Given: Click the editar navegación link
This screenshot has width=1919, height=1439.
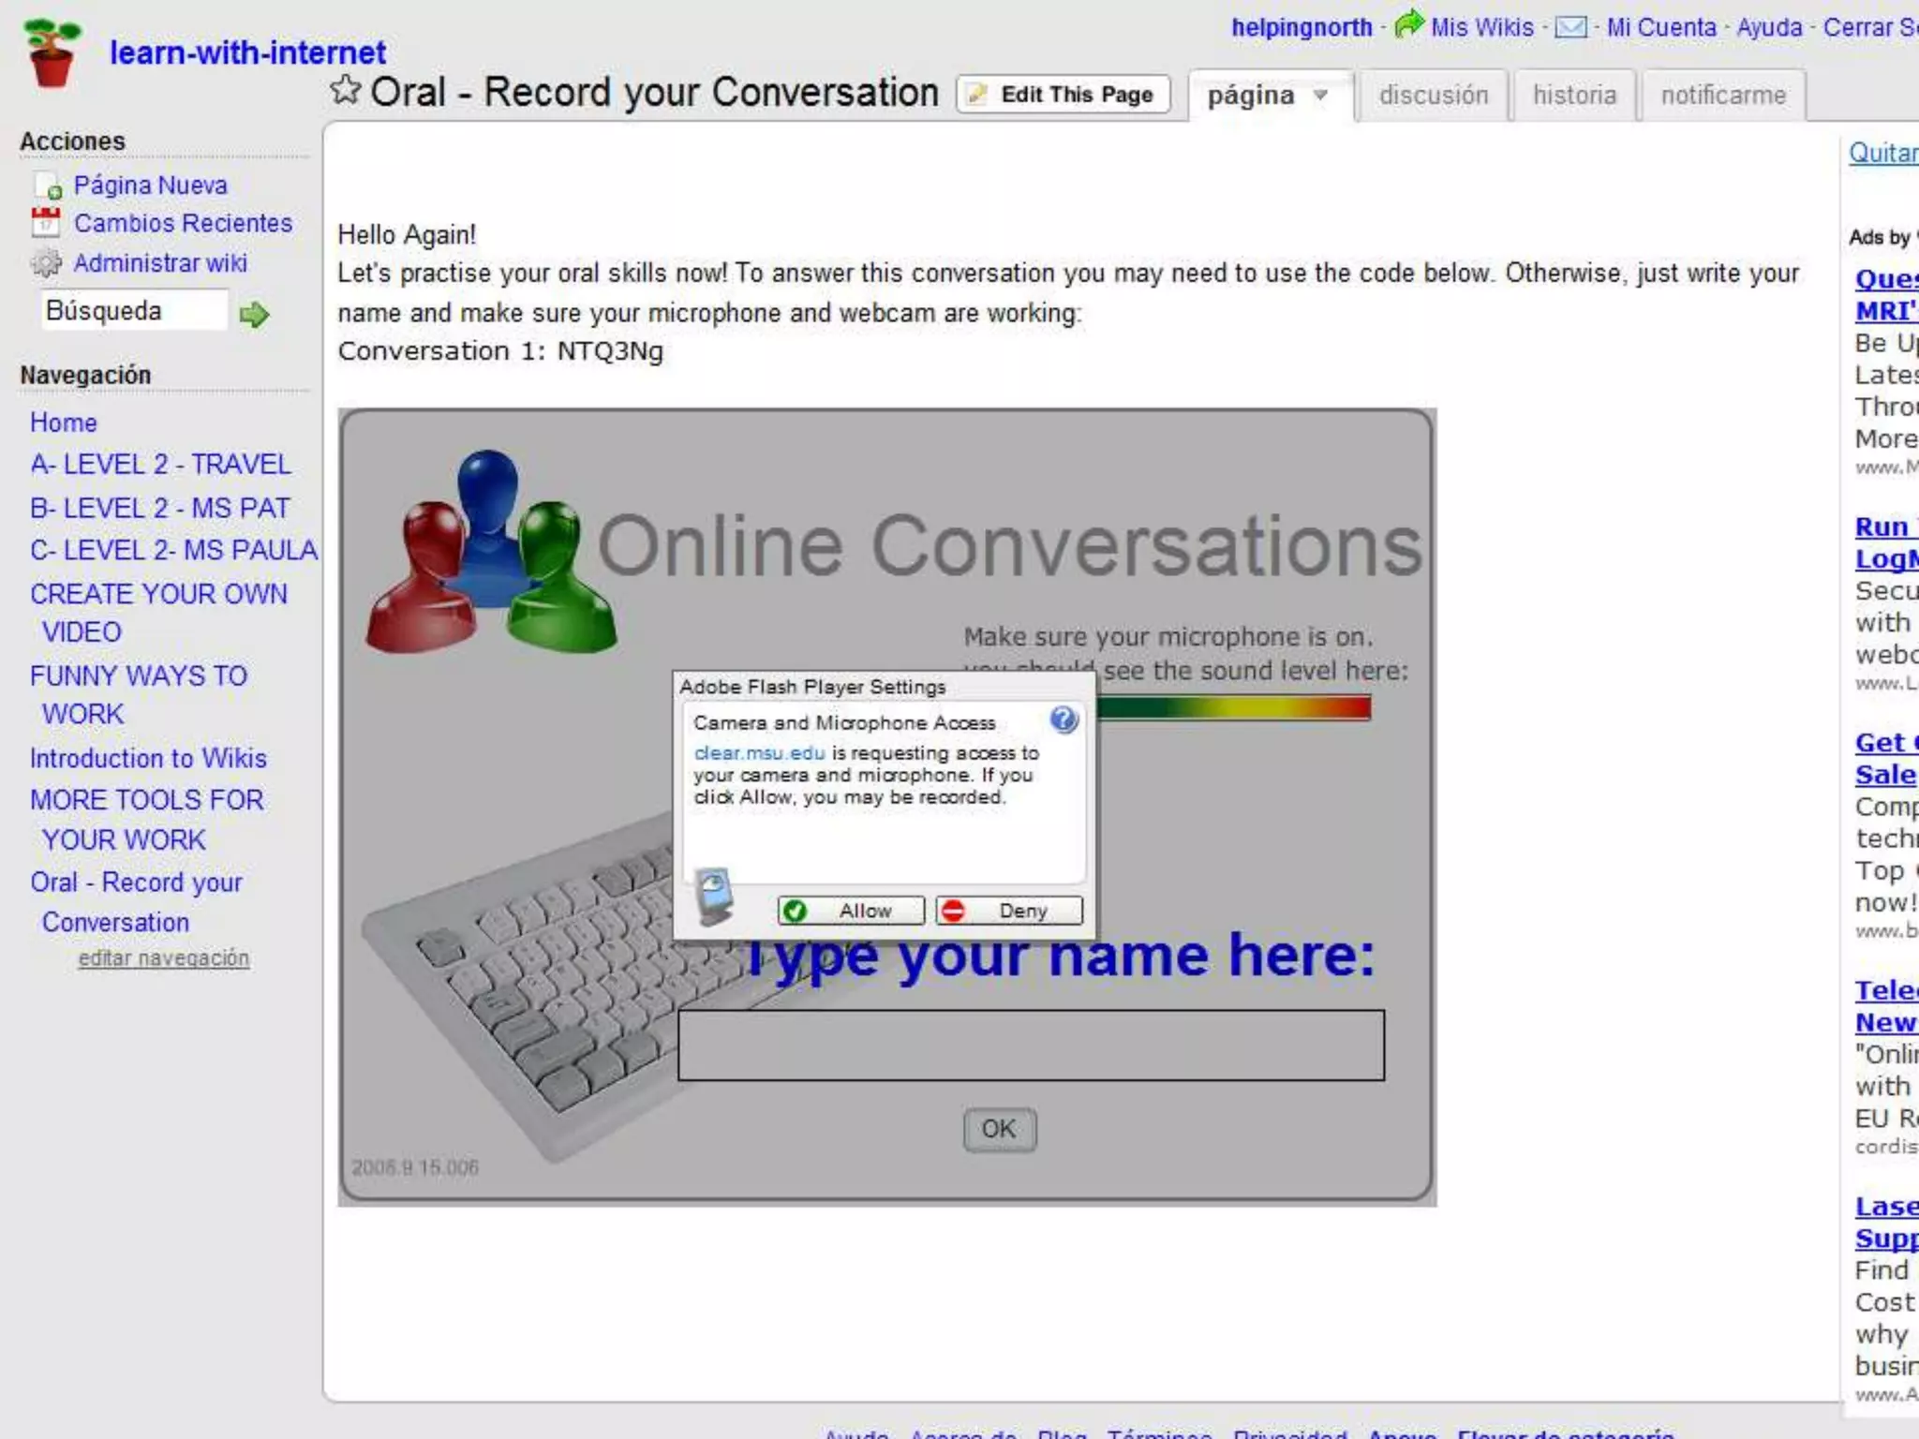Looking at the screenshot, I should point(164,958).
